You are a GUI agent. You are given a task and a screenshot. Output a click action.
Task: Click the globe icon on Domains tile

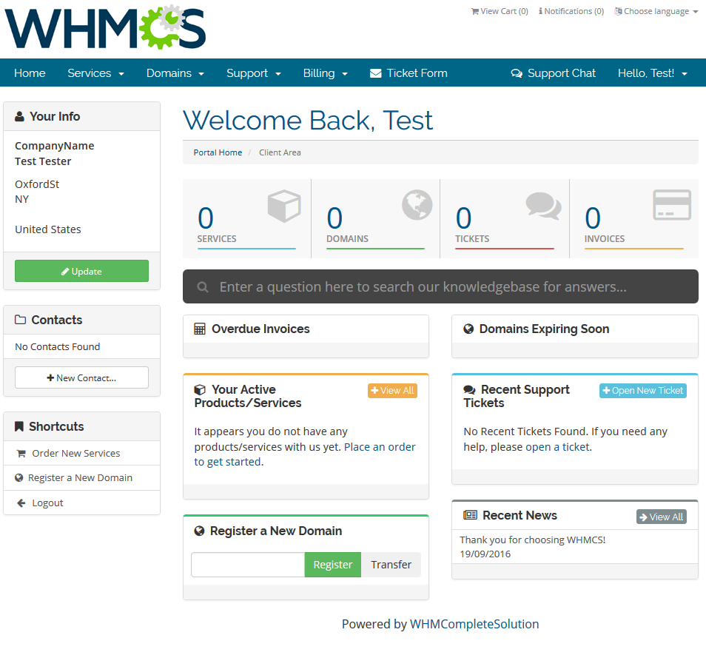(x=417, y=205)
